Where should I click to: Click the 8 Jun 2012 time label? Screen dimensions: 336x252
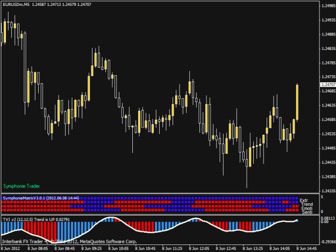coord(10,249)
